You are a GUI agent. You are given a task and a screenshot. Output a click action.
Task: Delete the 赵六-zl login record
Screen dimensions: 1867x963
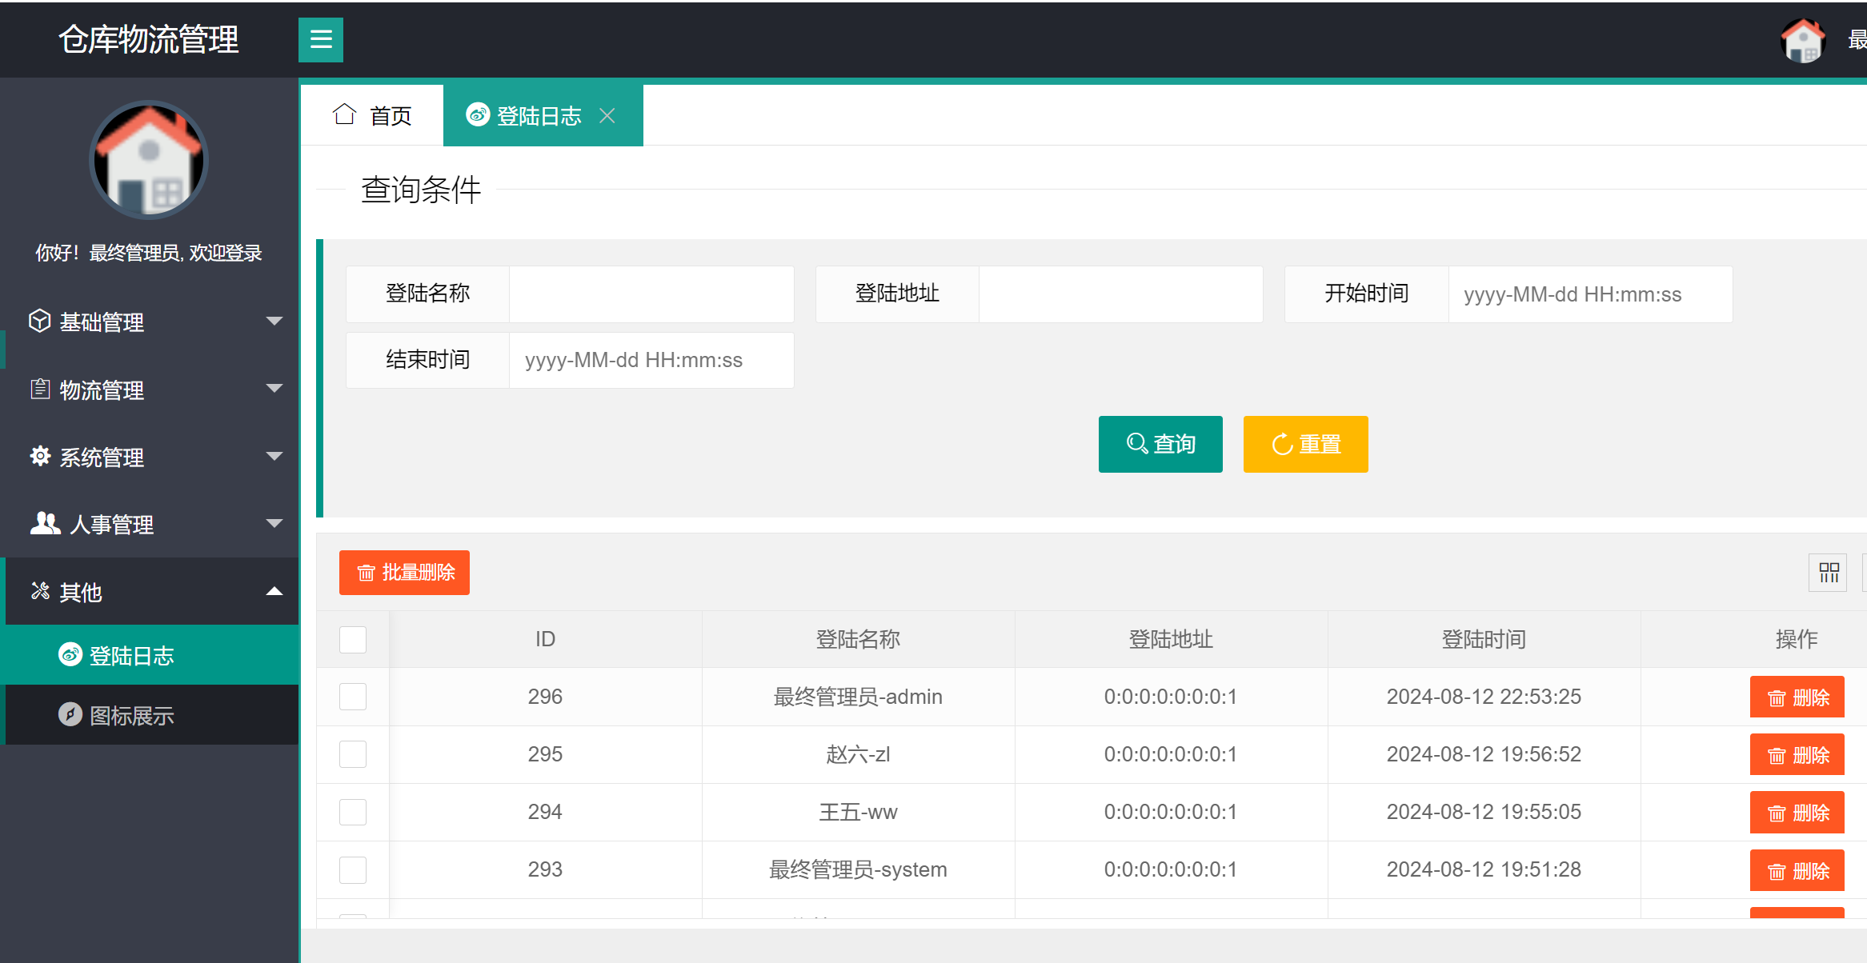[x=1797, y=755]
